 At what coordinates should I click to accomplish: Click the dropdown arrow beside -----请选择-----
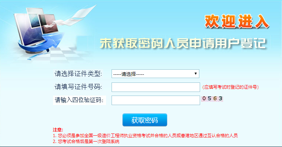point(196,74)
